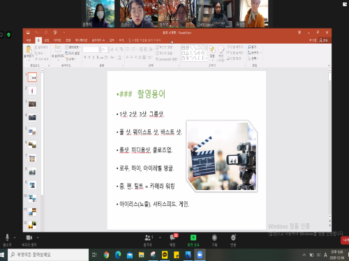Open Zoom Chat with 22 badge

[173, 240]
